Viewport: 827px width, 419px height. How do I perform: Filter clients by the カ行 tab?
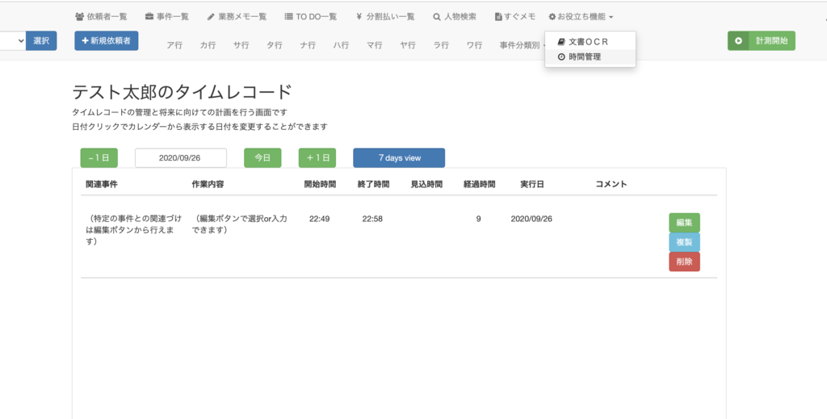click(208, 45)
